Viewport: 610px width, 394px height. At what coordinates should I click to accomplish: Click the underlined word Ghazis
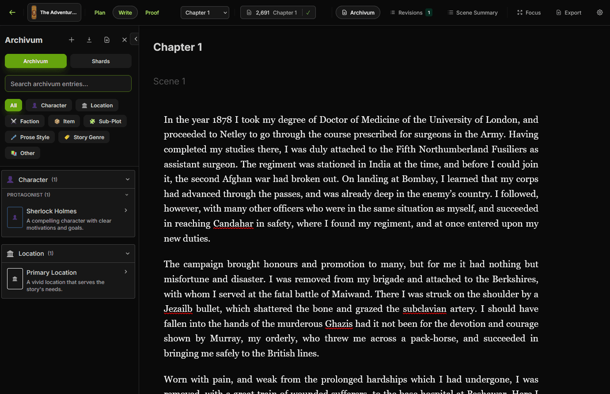[x=339, y=324]
